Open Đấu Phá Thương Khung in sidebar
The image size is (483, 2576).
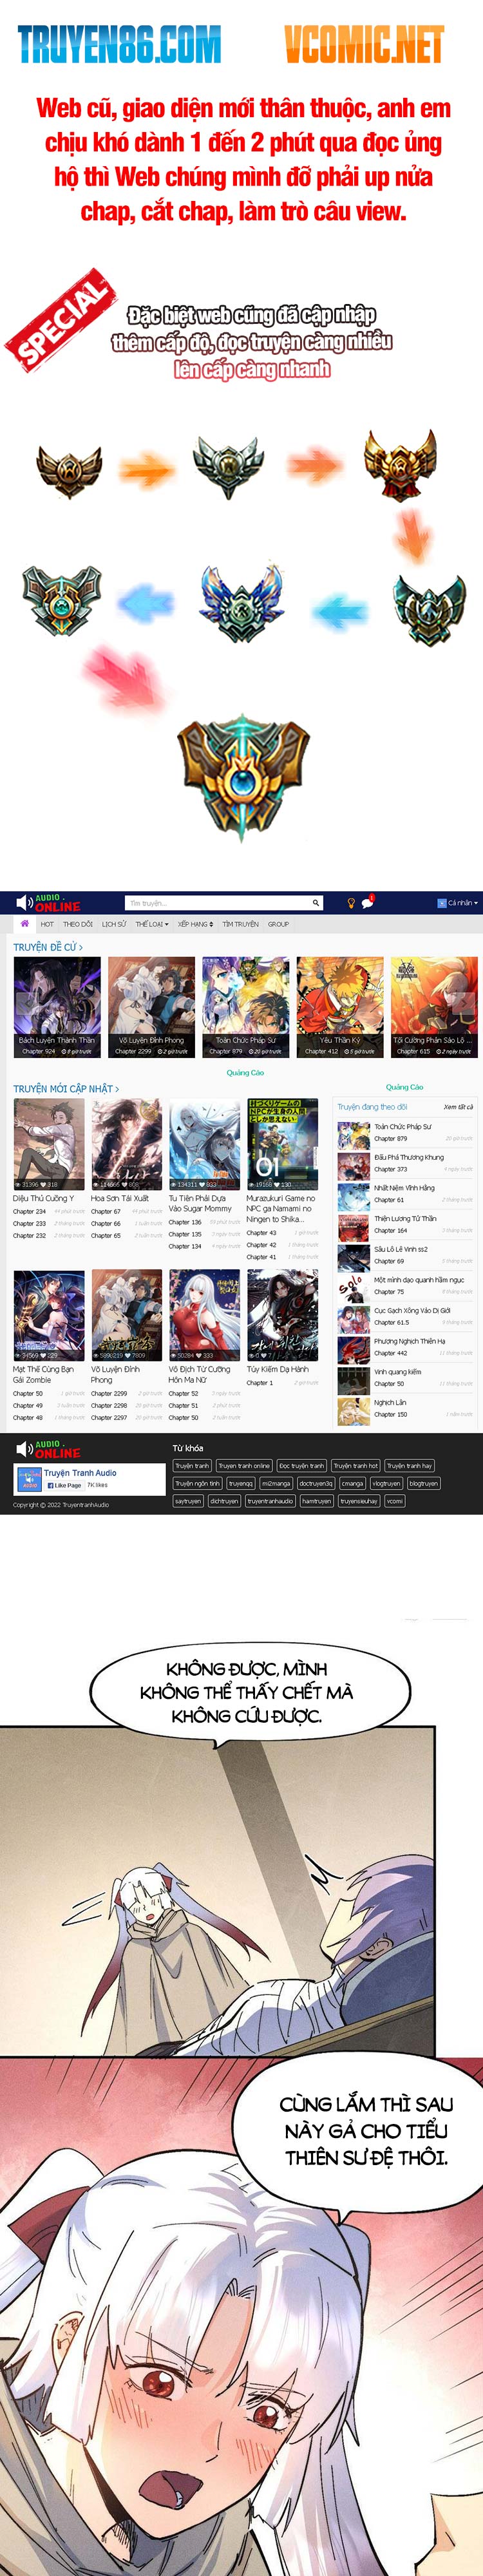(x=409, y=1157)
